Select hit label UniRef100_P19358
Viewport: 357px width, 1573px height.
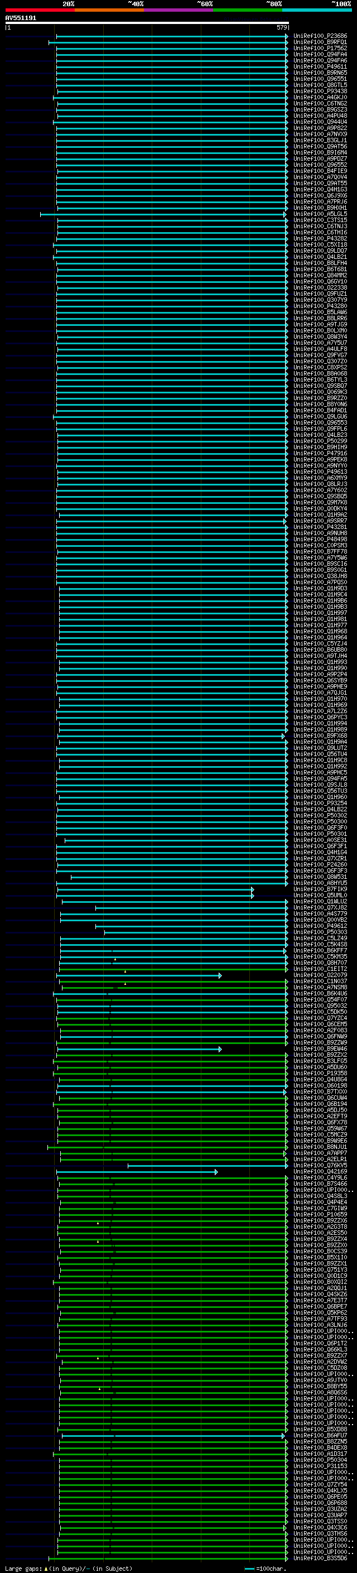[x=320, y=1073]
